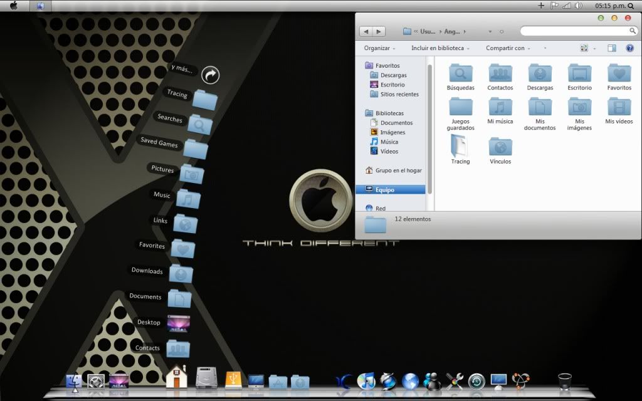Viewport: 642px width, 401px height.
Task: Click the 'y más...' stack arrow
Action: [x=211, y=75]
